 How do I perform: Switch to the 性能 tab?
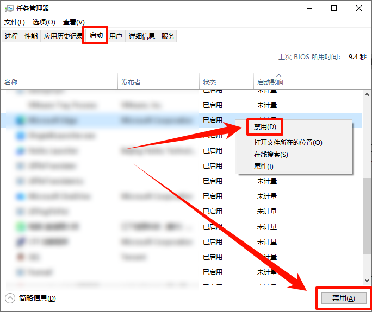pyautogui.click(x=31, y=36)
